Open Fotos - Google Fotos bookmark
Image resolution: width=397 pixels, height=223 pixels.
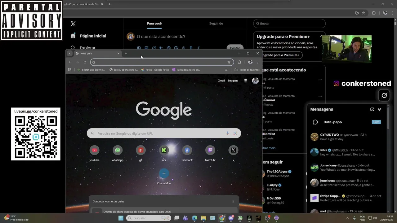tap(155, 70)
